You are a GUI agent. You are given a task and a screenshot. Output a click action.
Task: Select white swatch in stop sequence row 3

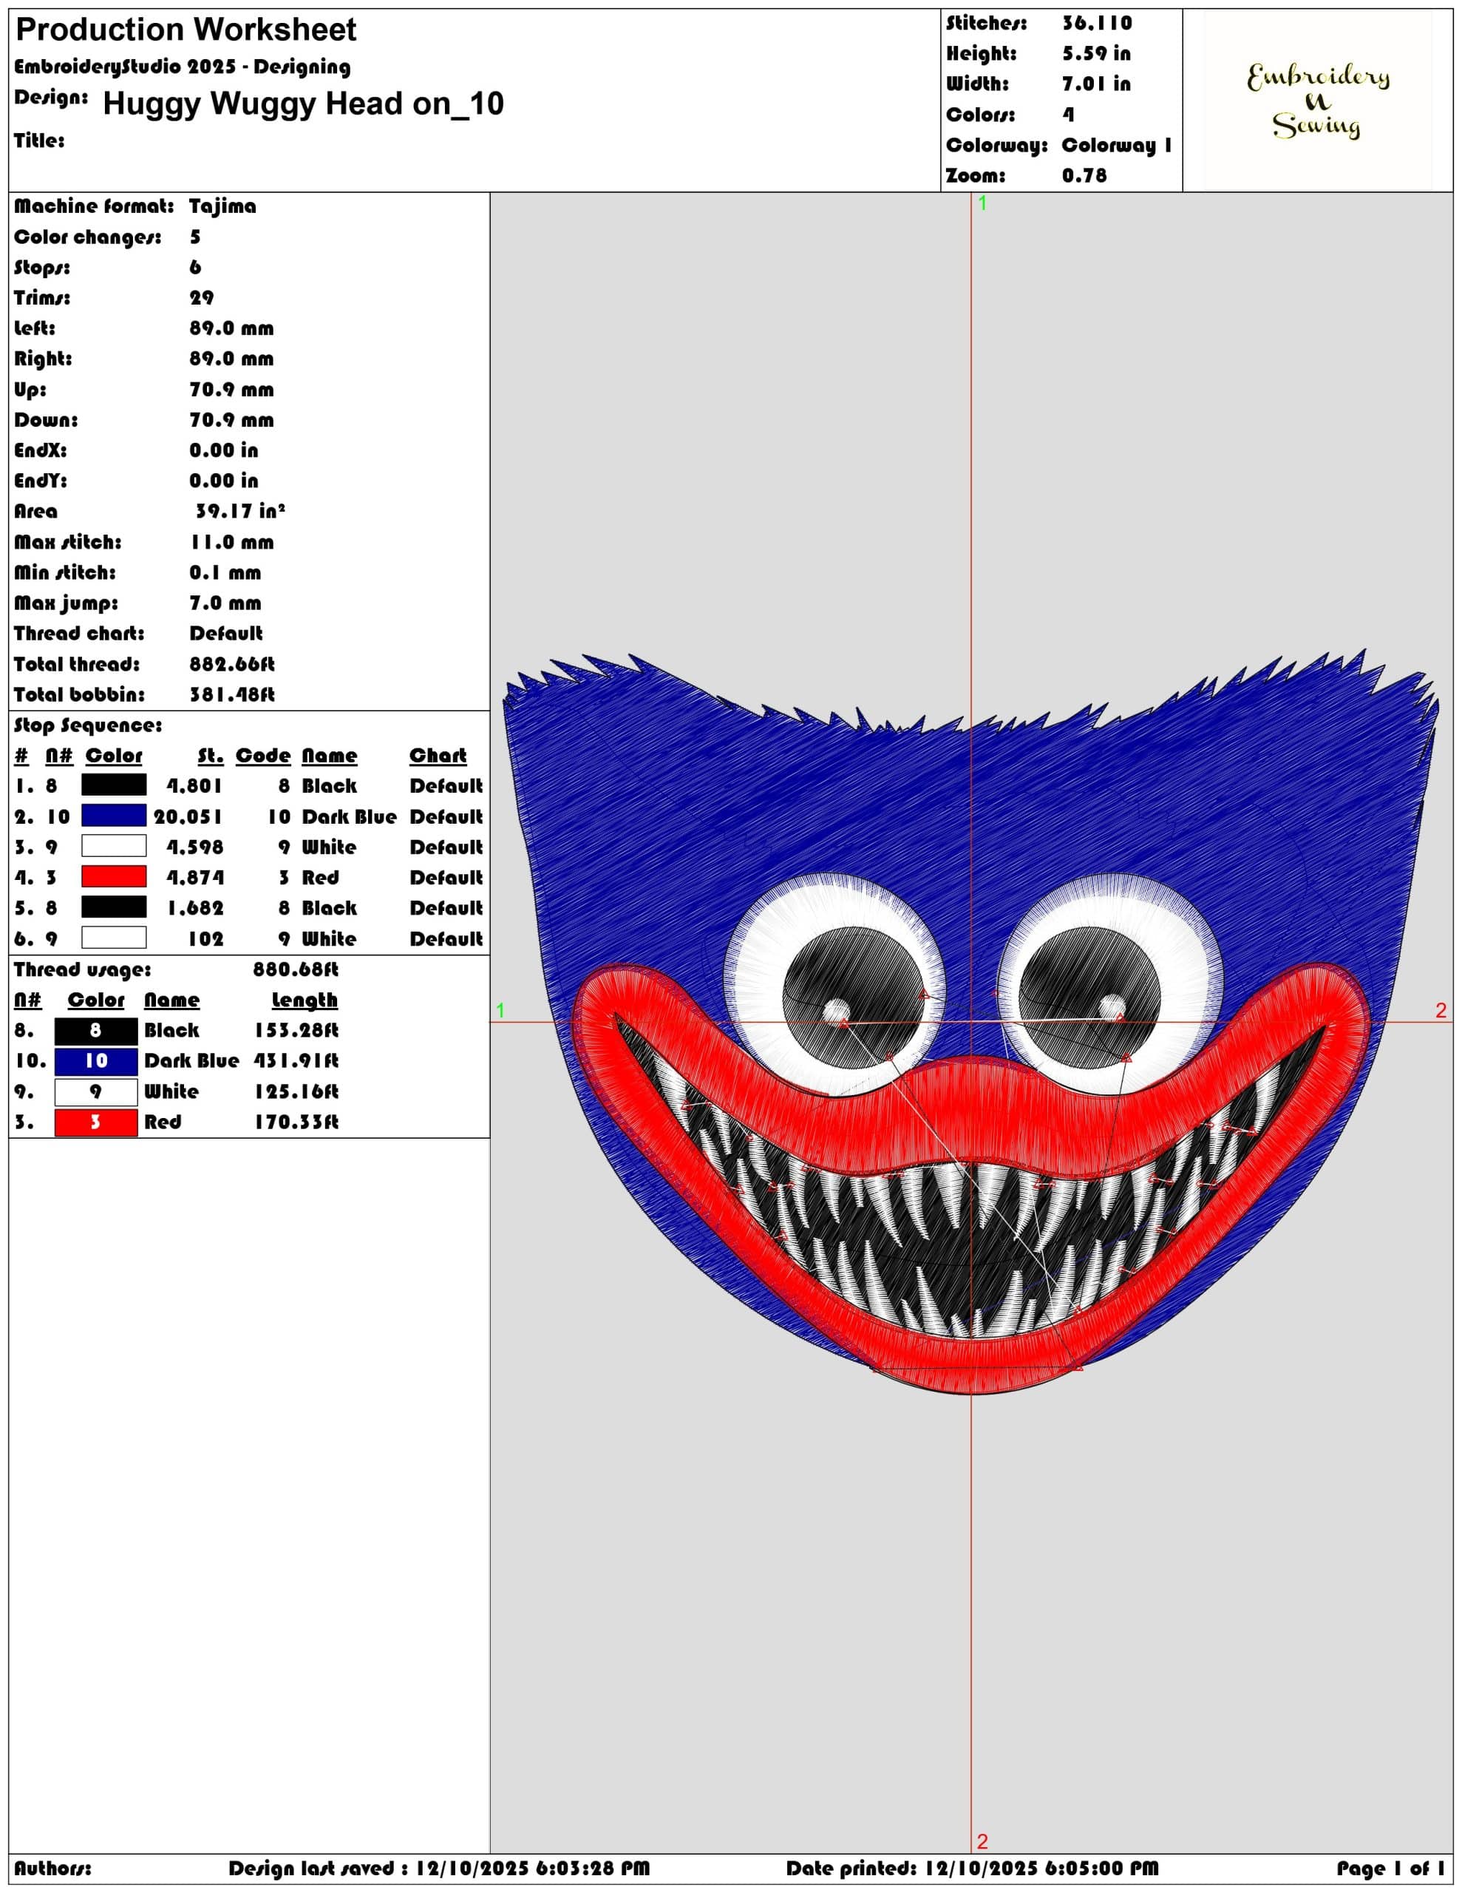pos(114,846)
